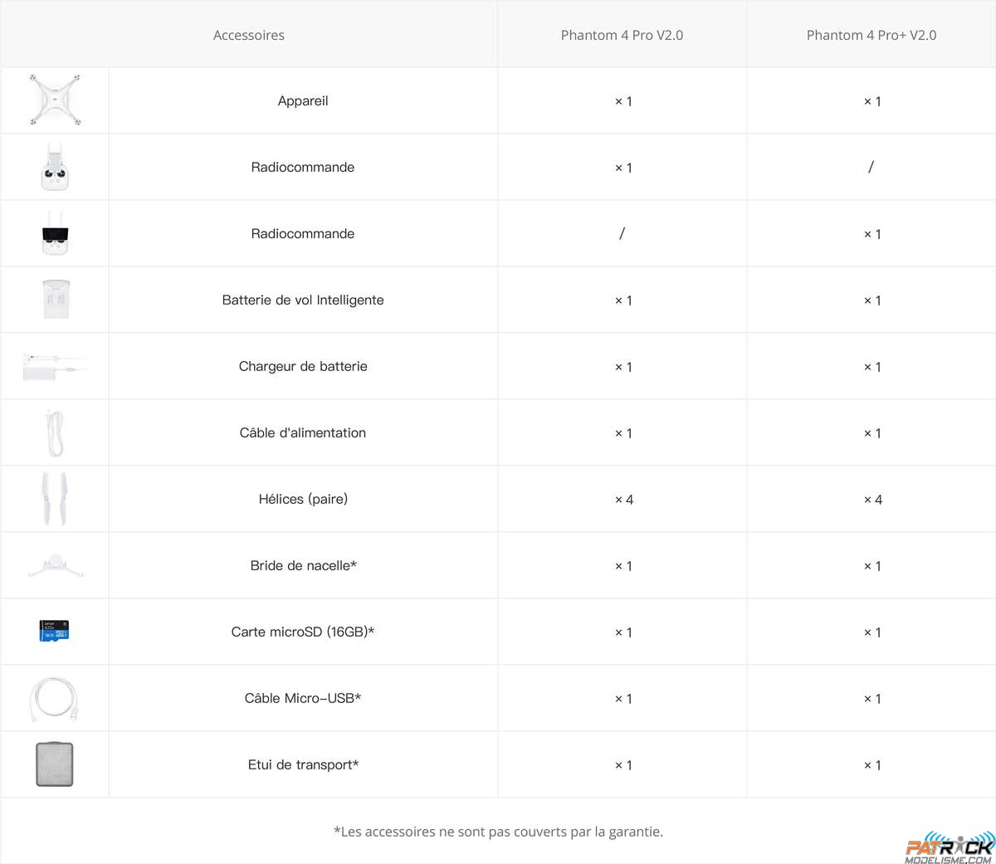The width and height of the screenshot is (996, 864).
Task: Click the battery charger icon
Action: tap(55, 366)
